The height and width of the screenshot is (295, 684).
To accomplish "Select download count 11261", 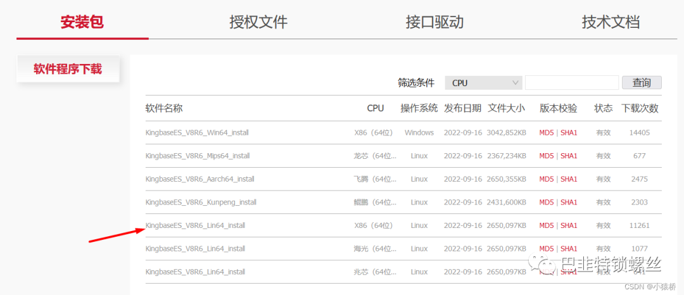I will tap(640, 225).
